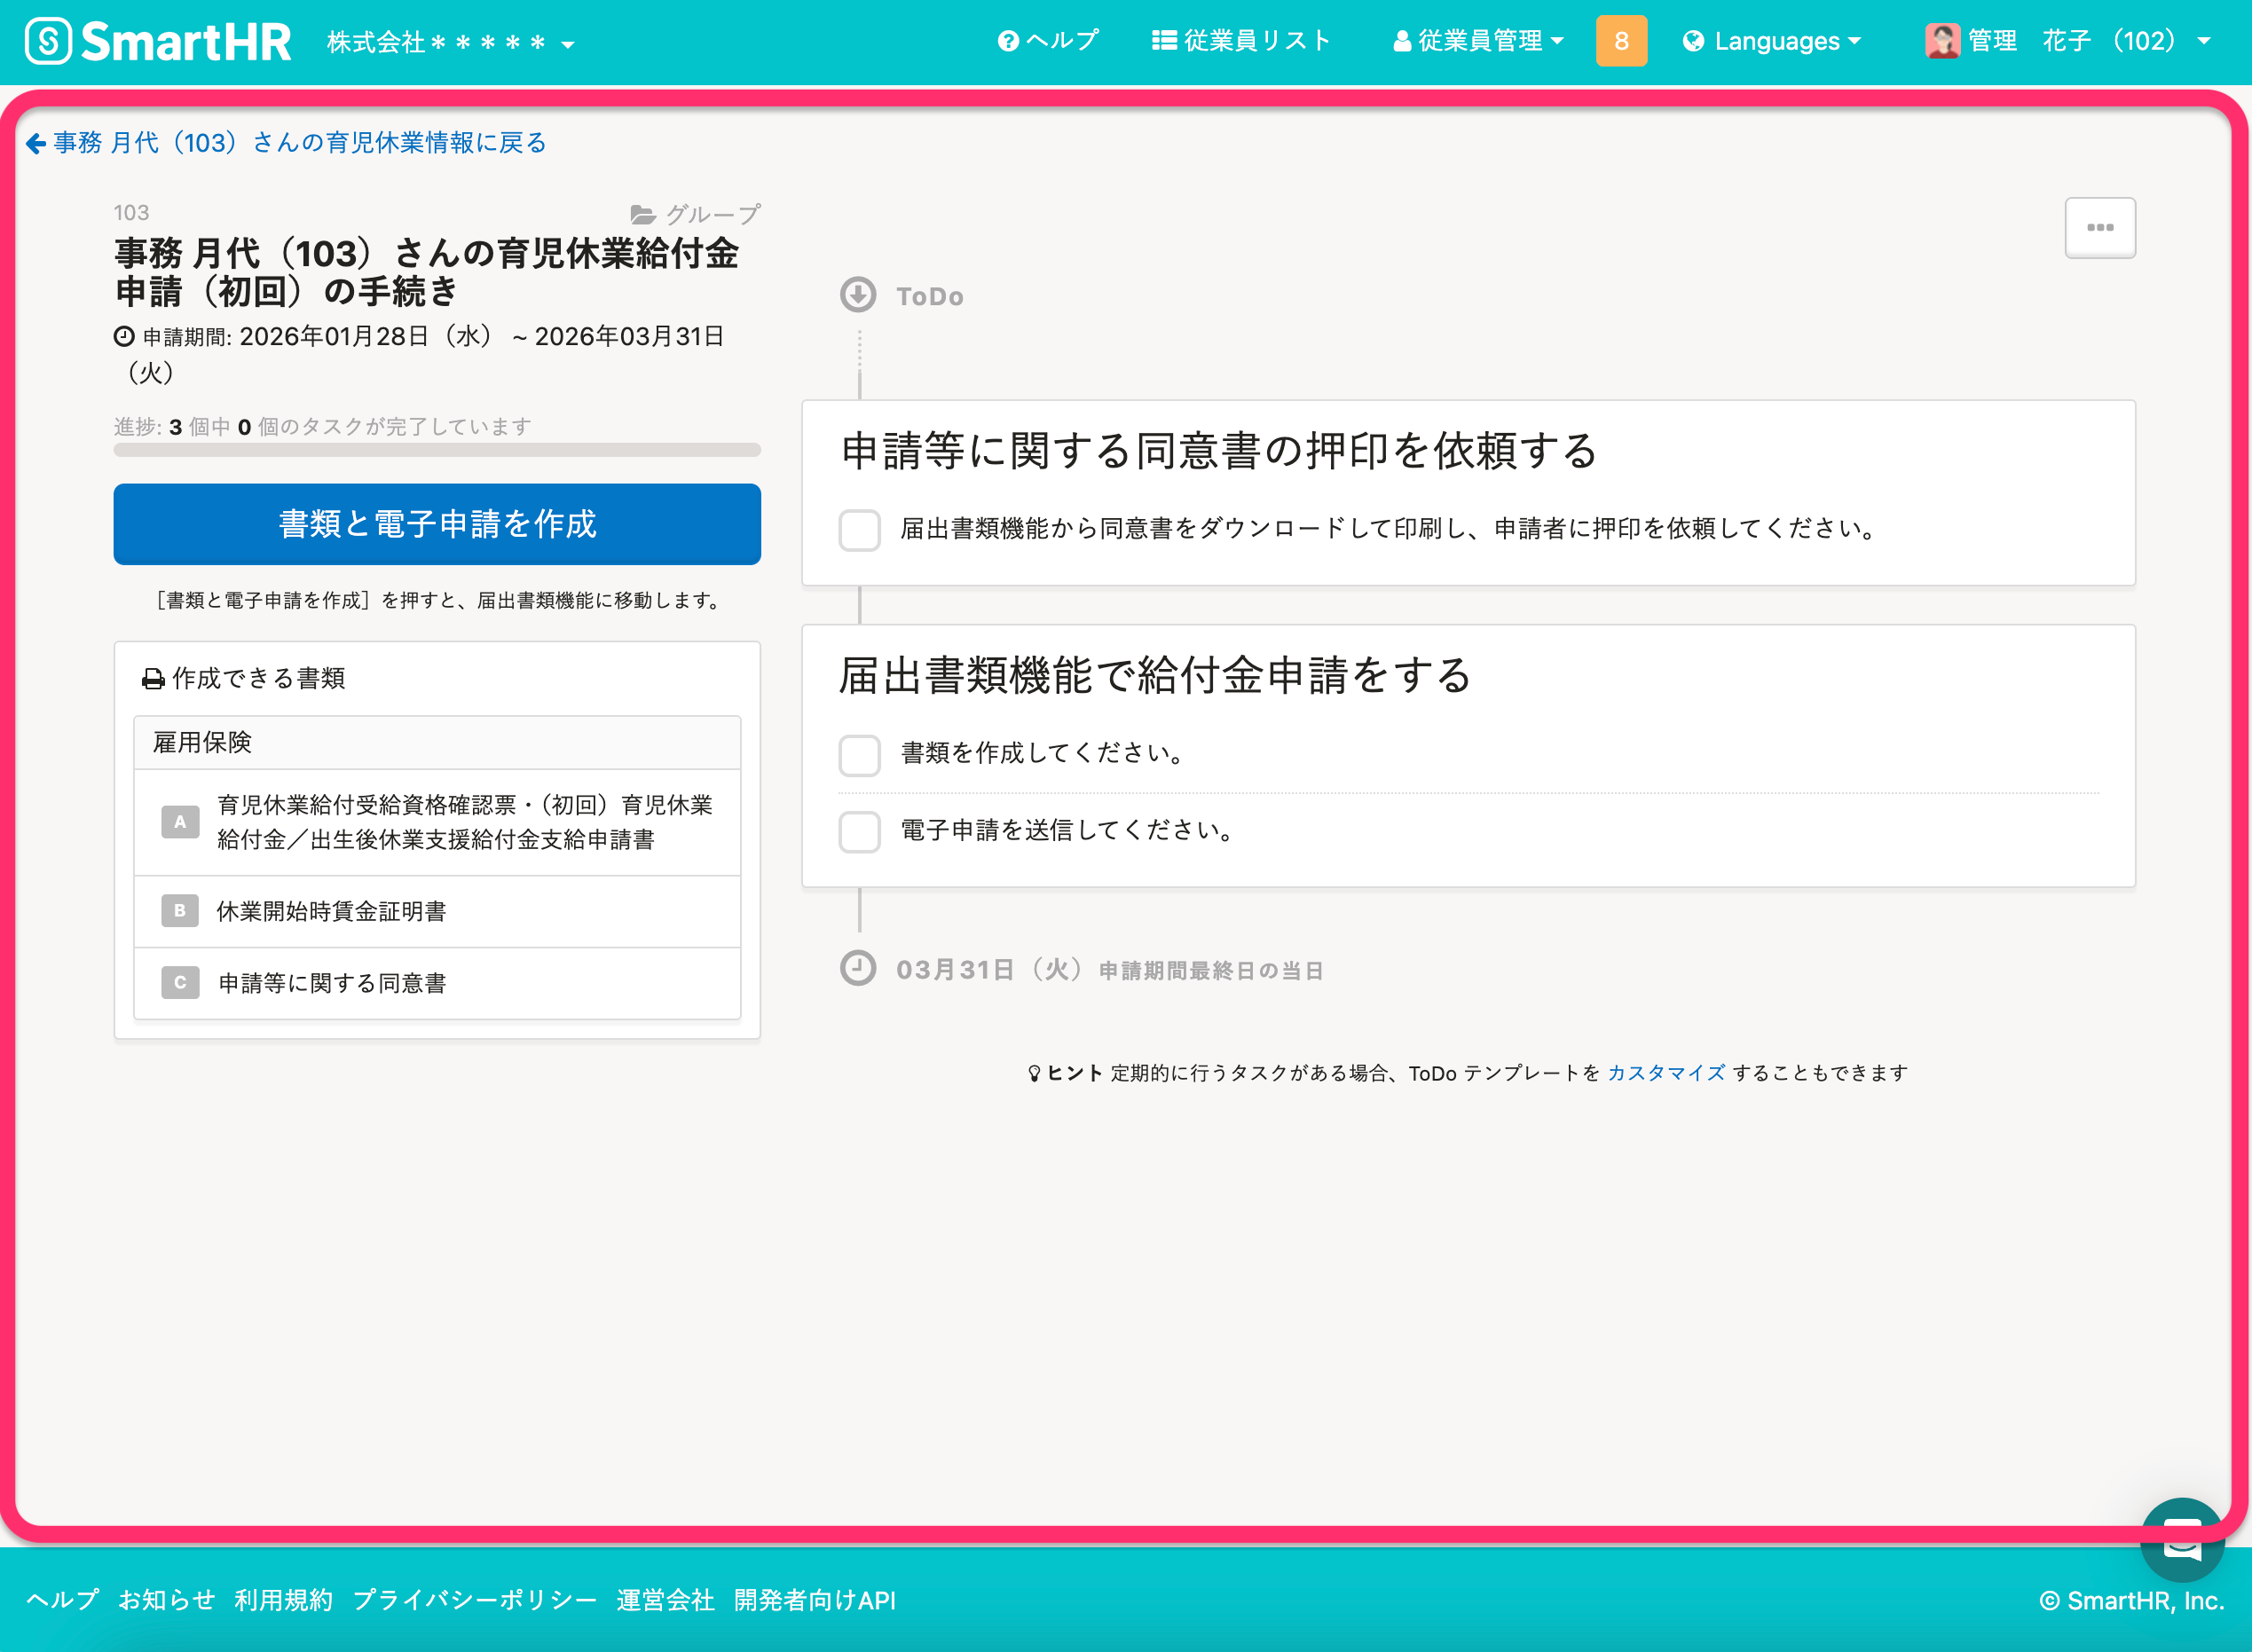Click the three-dots more options button
The width and height of the screenshot is (2252, 1652).
click(2099, 228)
